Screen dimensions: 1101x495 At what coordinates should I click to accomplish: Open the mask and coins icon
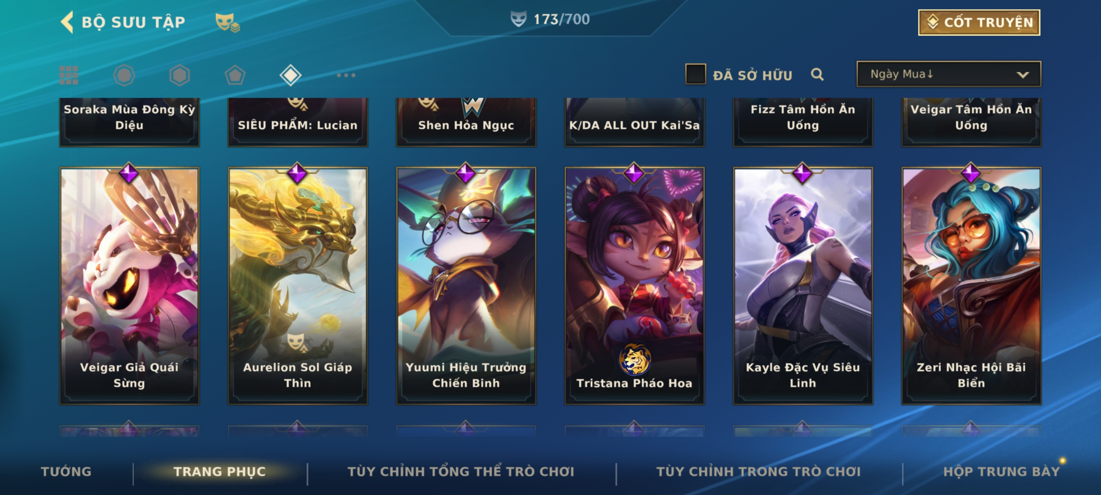point(228,22)
